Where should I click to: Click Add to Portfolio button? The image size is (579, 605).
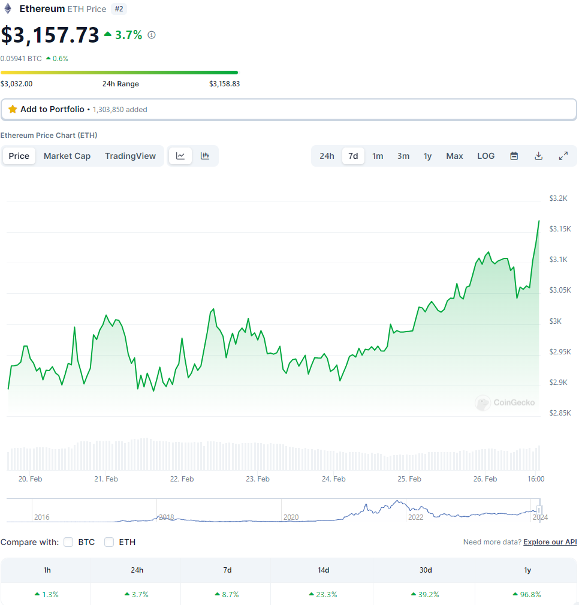288,110
